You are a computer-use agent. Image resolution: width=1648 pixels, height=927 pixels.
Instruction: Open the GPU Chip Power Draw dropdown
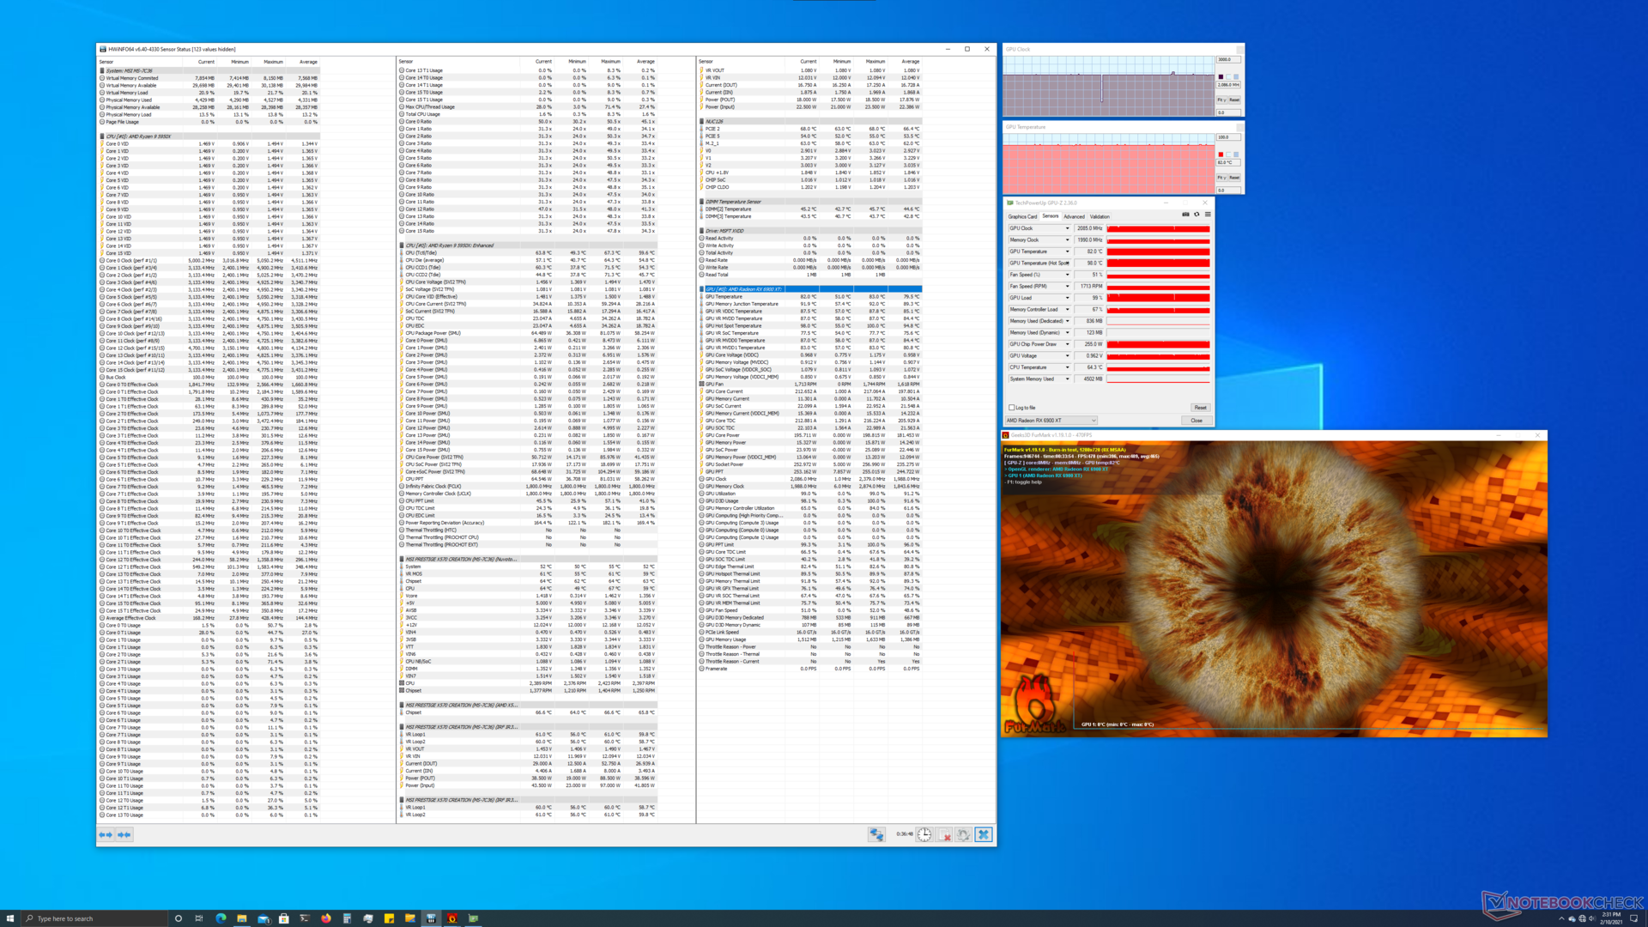click(x=1068, y=344)
